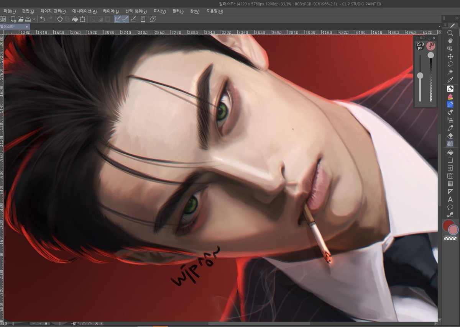Select the Fill paint bucket tool
This screenshot has width=460, height=327.
[450, 152]
